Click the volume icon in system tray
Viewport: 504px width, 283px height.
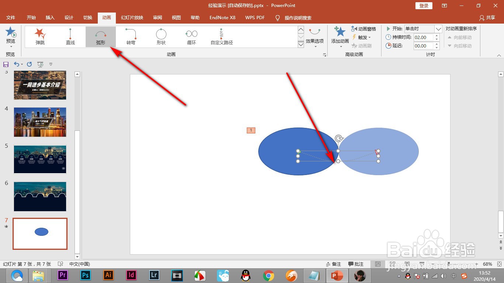click(x=443, y=276)
